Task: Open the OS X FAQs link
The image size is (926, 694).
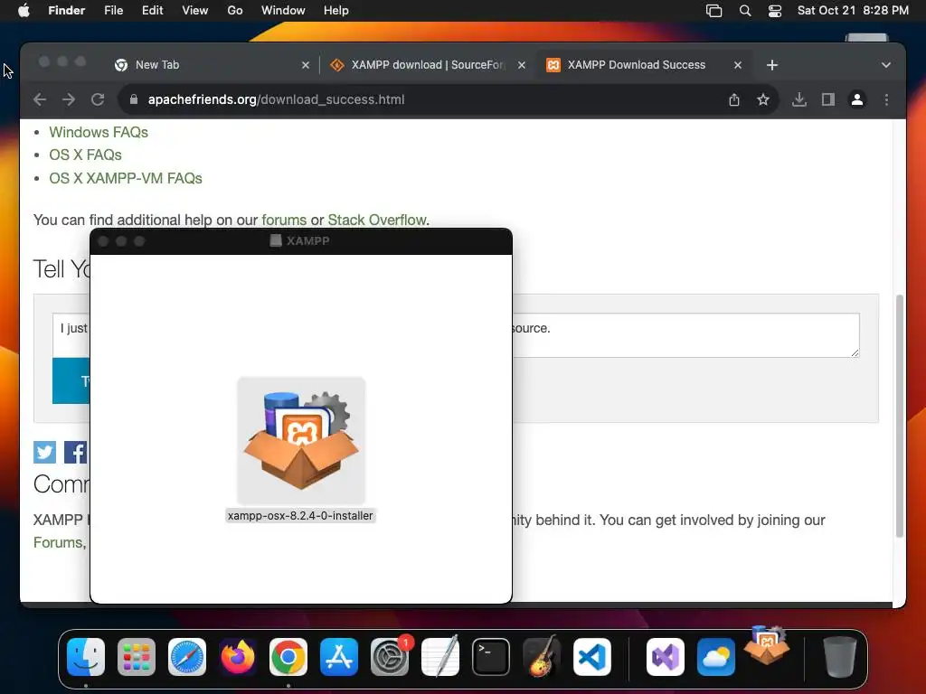Action: point(85,155)
